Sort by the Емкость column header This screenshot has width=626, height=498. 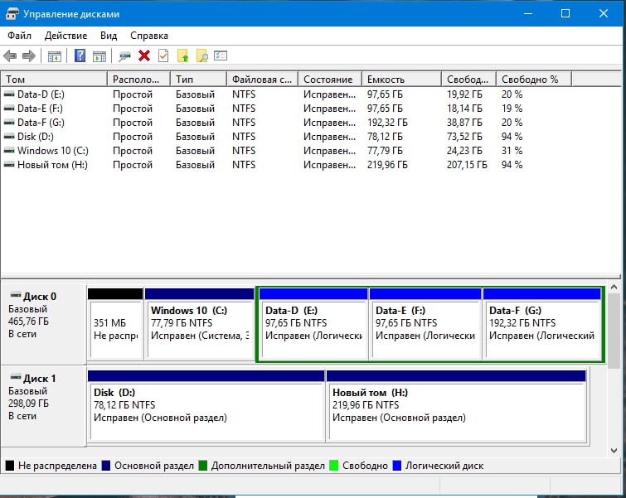click(401, 79)
